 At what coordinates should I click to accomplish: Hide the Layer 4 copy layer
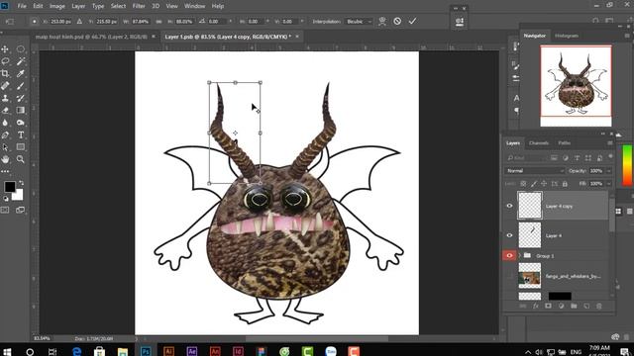pyautogui.click(x=509, y=206)
